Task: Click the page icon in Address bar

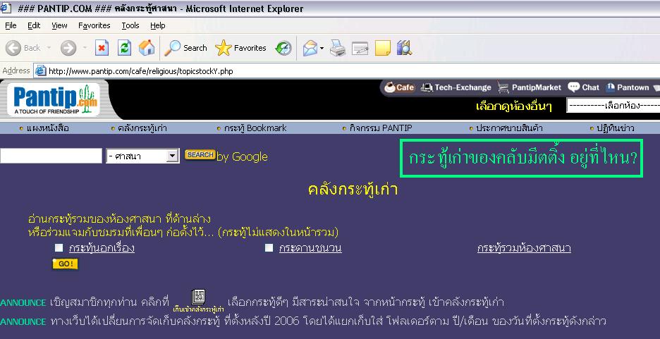Action: coord(40,70)
